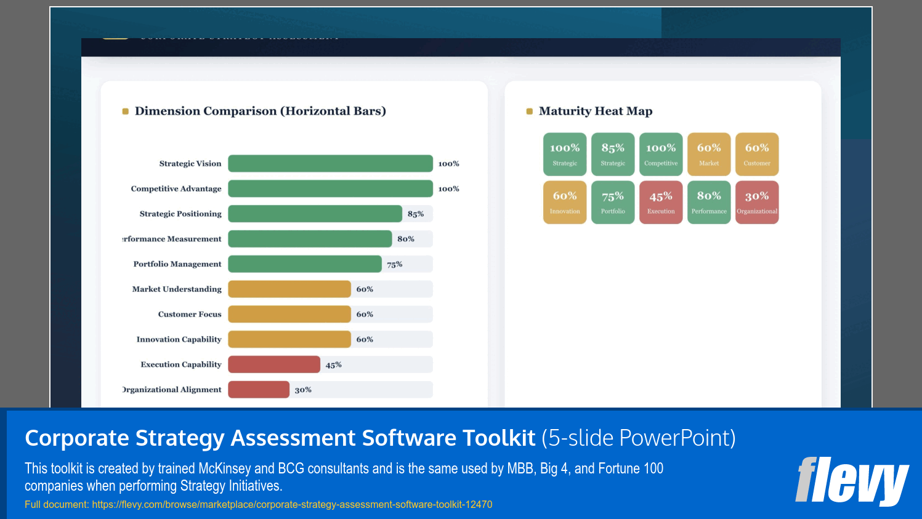This screenshot has height=519, width=922.
Task: Open the full document flevy.com link
Action: click(292, 504)
